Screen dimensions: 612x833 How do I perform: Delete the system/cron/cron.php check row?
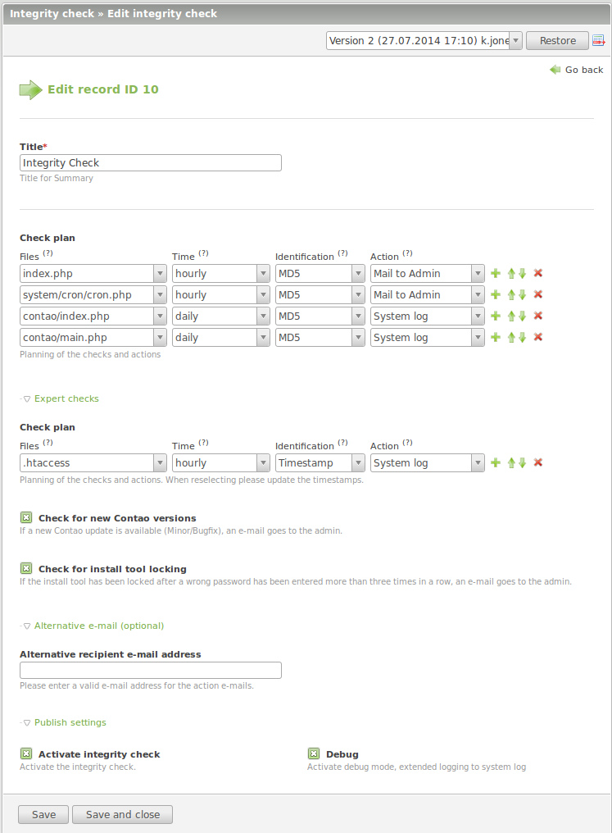pos(538,294)
